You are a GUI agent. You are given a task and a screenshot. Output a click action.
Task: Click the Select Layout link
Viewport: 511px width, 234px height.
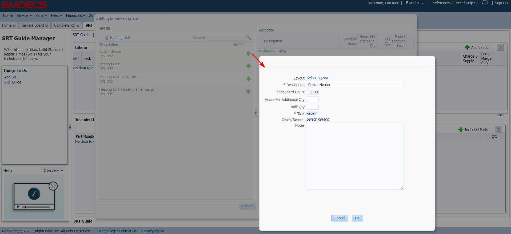point(317,78)
